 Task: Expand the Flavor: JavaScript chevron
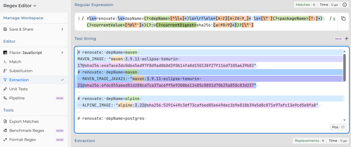[x=62, y=53]
